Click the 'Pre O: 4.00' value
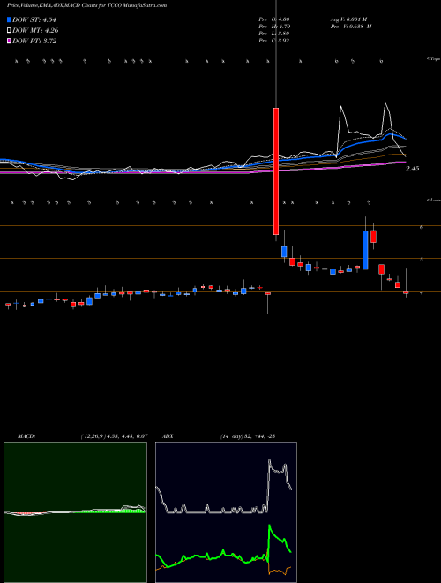Screen dimensions: 441x583 click(274, 19)
